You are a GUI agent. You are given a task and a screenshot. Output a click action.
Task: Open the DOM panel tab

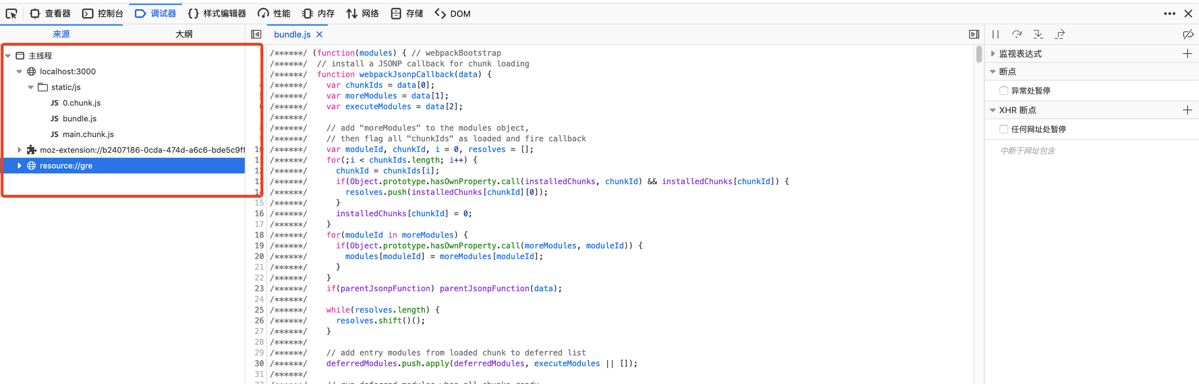coord(452,14)
